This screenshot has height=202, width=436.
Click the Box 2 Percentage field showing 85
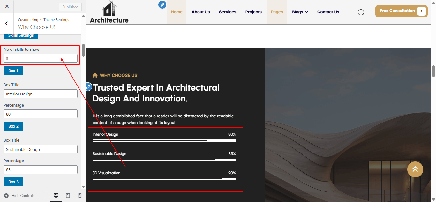click(40, 170)
